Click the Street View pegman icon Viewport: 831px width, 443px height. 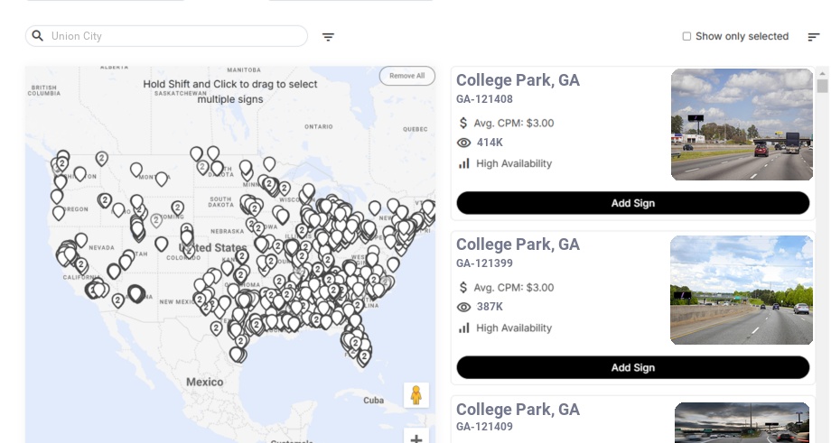click(x=415, y=395)
